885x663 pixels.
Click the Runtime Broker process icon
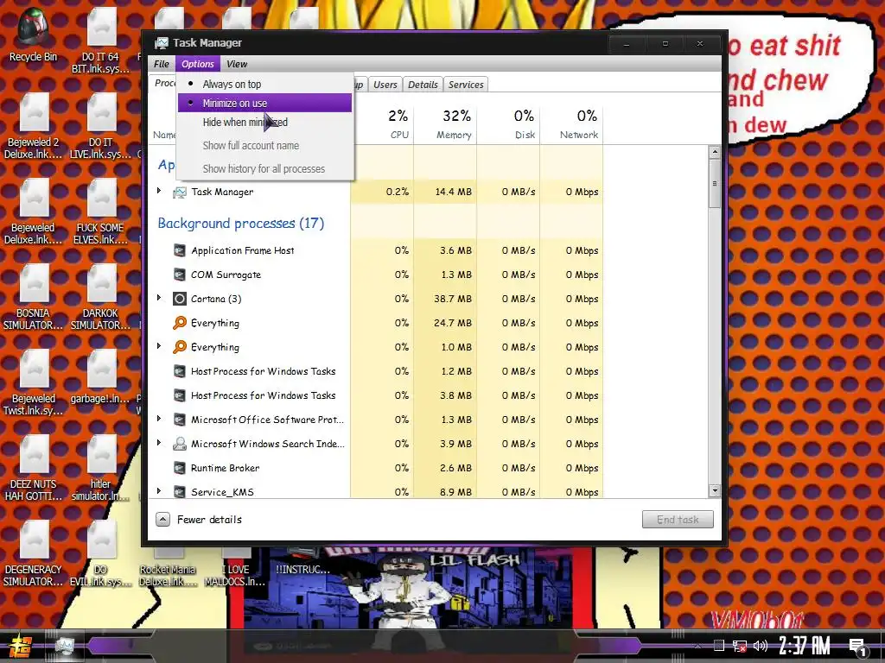[180, 468]
